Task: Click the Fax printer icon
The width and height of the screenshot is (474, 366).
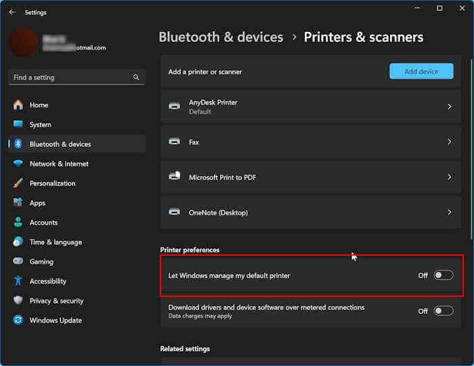Action: (175, 141)
